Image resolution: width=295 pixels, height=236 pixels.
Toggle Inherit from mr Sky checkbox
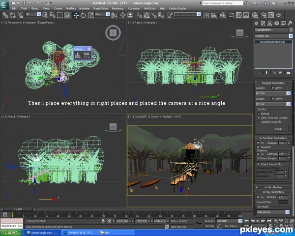[x=258, y=164]
